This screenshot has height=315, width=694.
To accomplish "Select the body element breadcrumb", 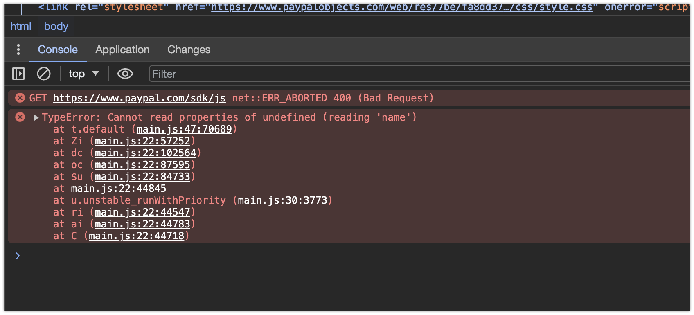I will pos(56,26).
